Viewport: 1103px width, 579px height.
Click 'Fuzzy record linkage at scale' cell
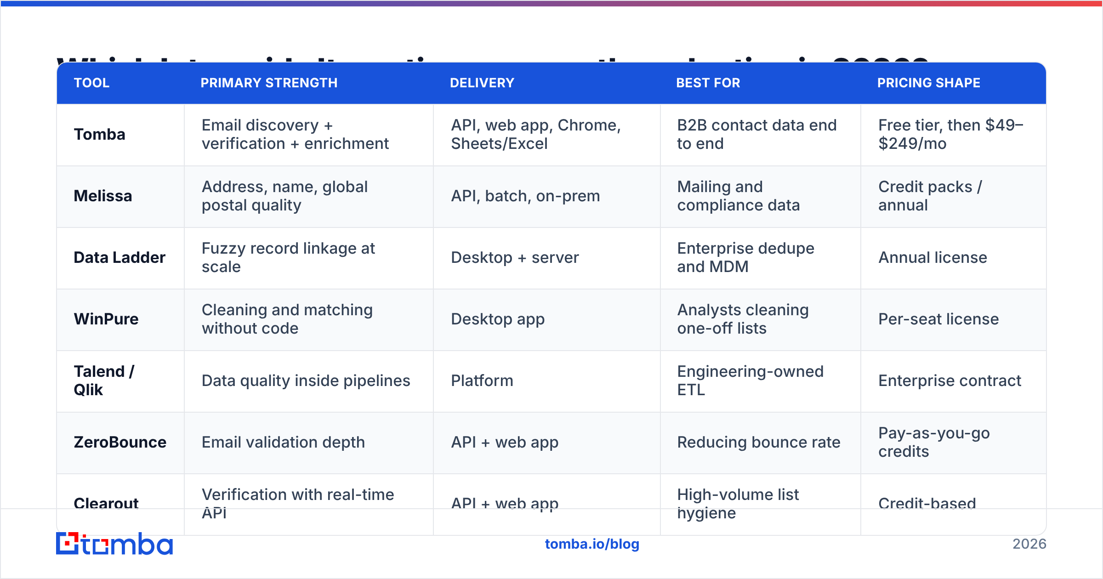(x=309, y=258)
